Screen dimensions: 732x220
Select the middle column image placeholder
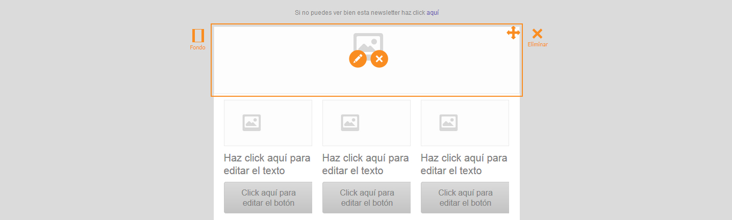click(x=366, y=123)
